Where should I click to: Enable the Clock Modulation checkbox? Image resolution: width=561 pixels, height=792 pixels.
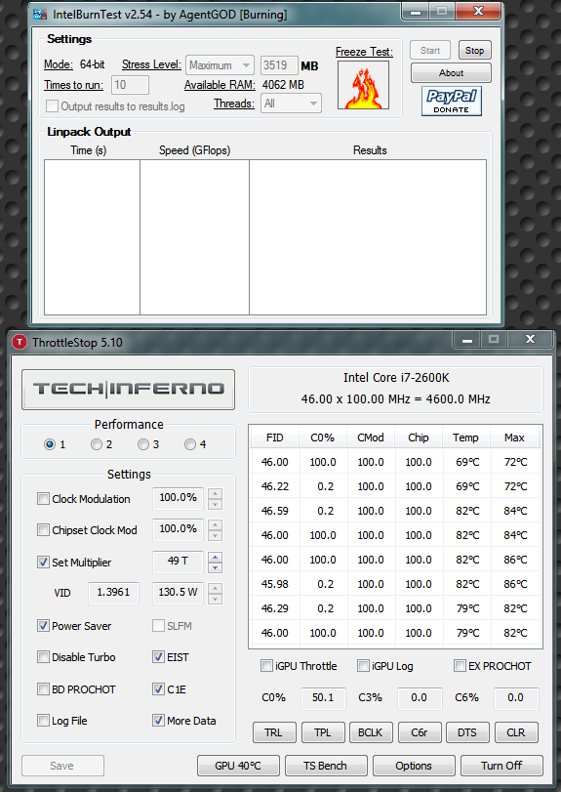tap(43, 499)
